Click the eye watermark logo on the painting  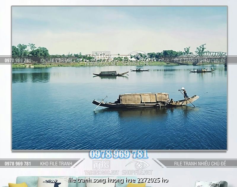click(x=138, y=56)
